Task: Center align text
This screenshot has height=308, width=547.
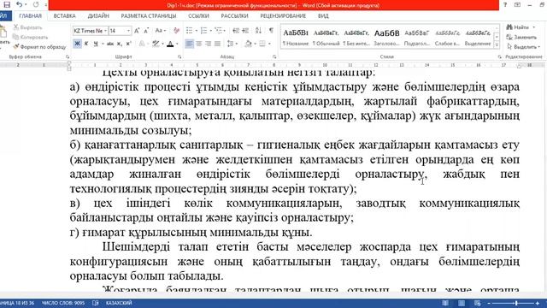Action: 198,44
